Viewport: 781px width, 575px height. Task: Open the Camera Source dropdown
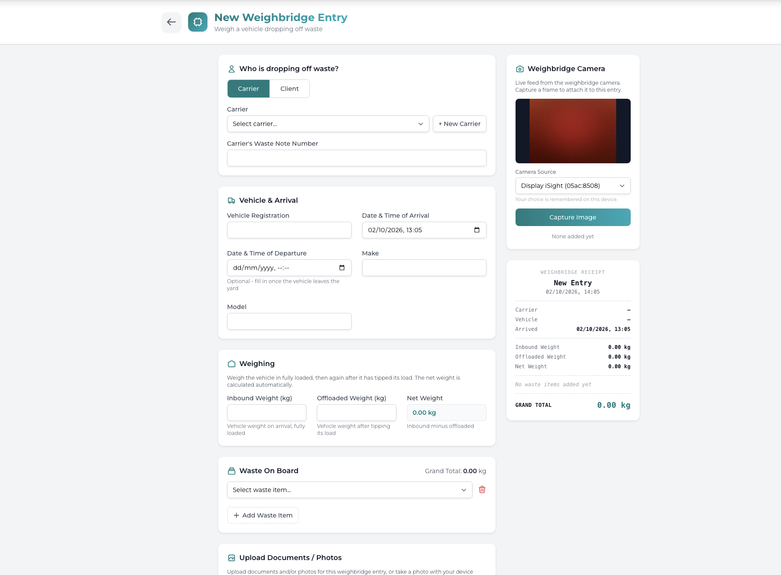(573, 186)
